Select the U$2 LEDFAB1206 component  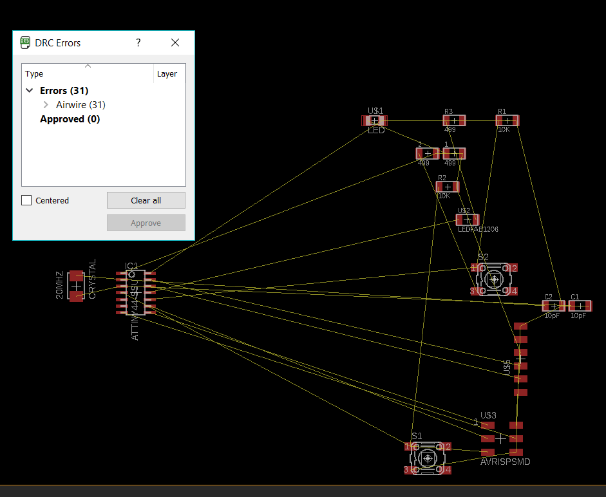[x=468, y=220]
